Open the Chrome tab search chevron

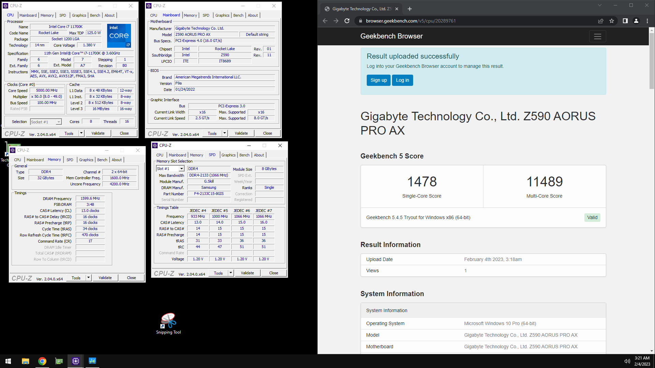tap(599, 5)
